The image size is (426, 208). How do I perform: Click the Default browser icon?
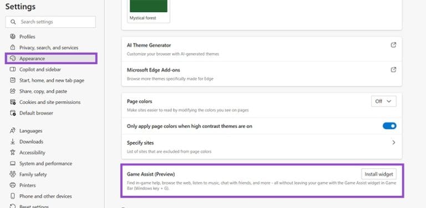pyautogui.click(x=13, y=113)
